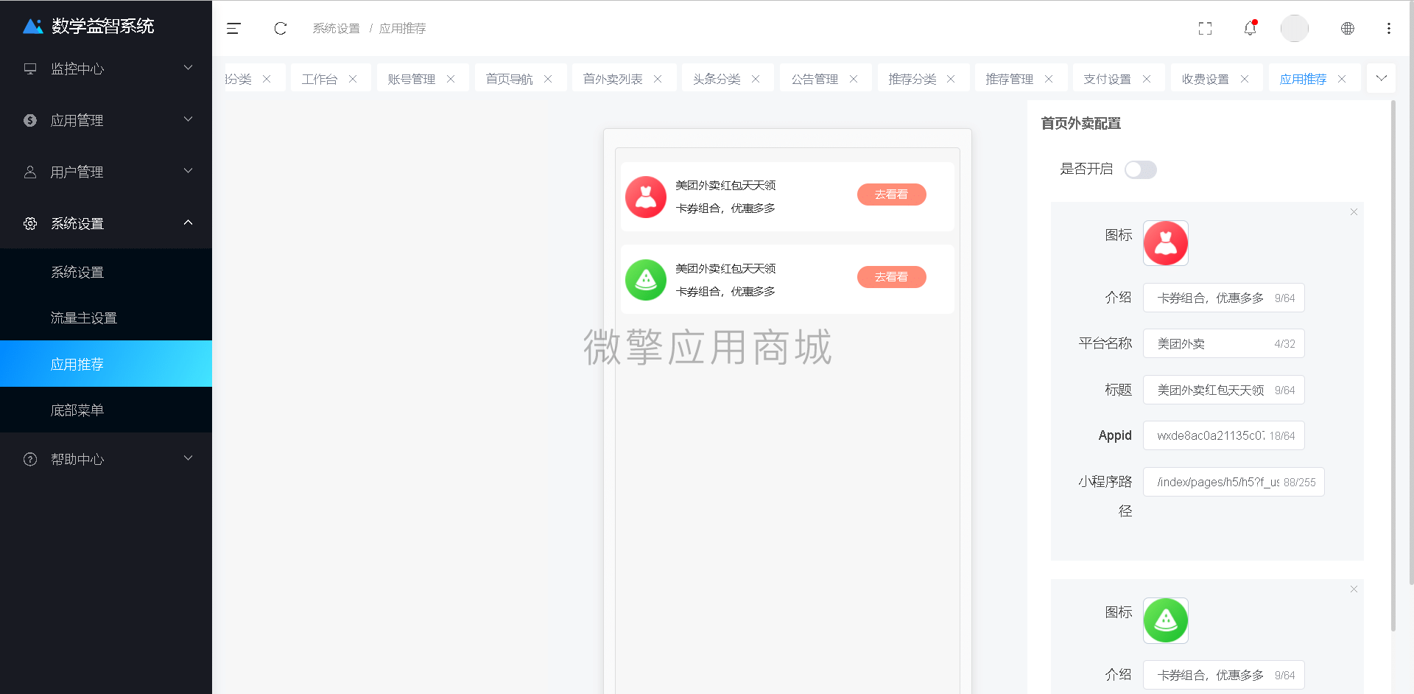The height and width of the screenshot is (694, 1414).
Task: Click the 数学益智系统 logo icon
Action: [33, 27]
